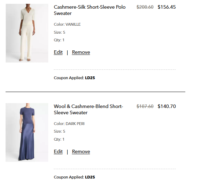The image size is (211, 183).
Task: Remove the Wool & Cashmere-Blend Sweater from cart
Action: 81,151
